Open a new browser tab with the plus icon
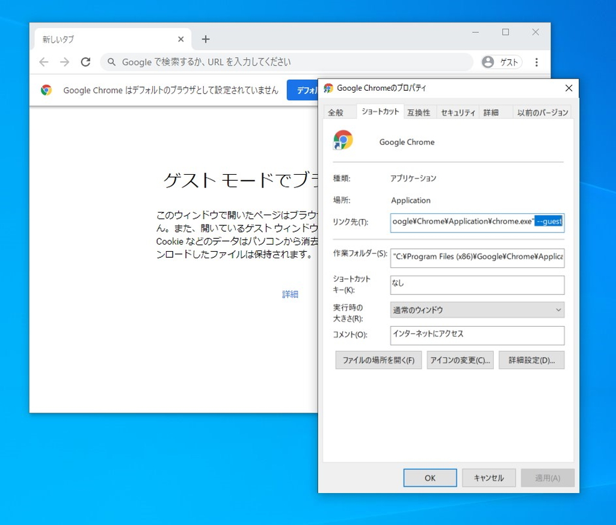The image size is (616, 525). tap(206, 38)
